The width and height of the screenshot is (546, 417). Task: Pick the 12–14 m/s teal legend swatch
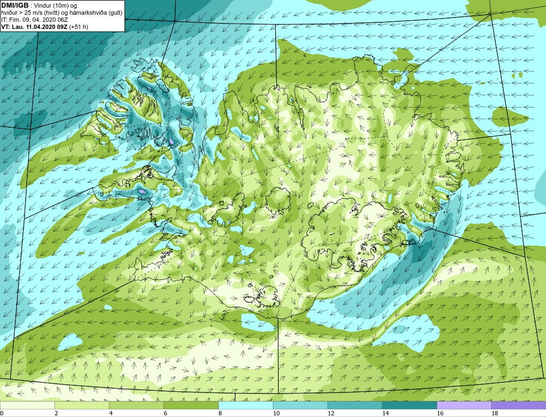pos(355,405)
